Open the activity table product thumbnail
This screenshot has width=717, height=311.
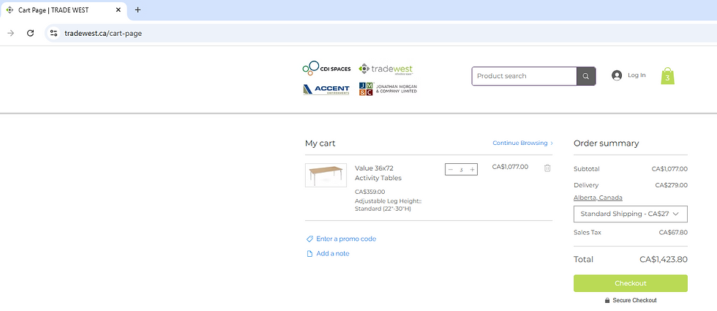click(x=326, y=175)
